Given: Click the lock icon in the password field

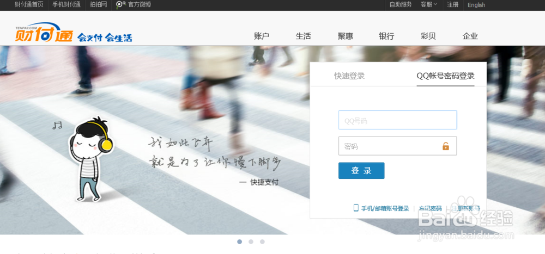Looking at the screenshot, I should point(446,146).
